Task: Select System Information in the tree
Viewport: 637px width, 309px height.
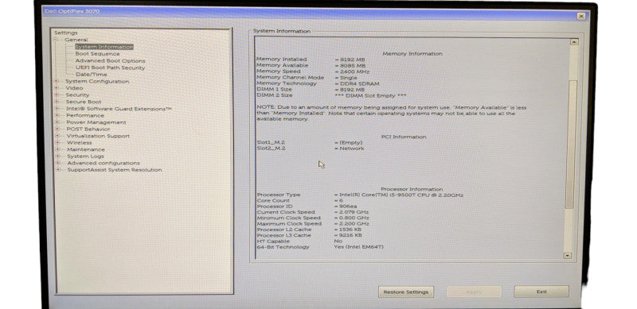Action: point(104,47)
